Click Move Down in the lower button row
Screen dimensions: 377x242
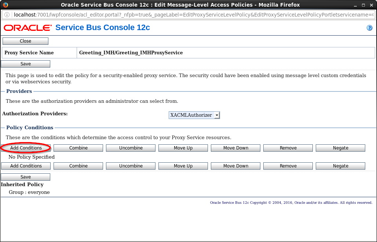coord(235,166)
